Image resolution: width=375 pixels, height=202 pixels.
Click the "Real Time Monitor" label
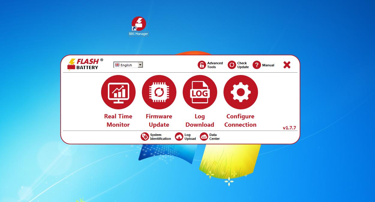coord(118,120)
